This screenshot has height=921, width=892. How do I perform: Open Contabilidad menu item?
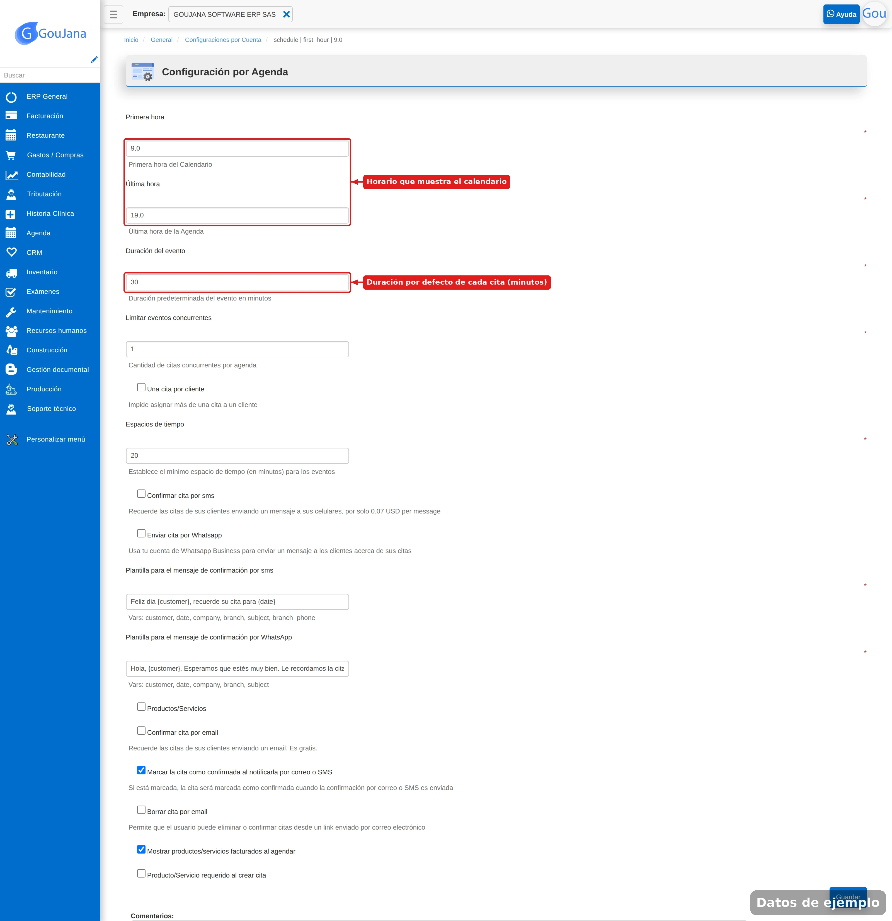tap(50, 174)
